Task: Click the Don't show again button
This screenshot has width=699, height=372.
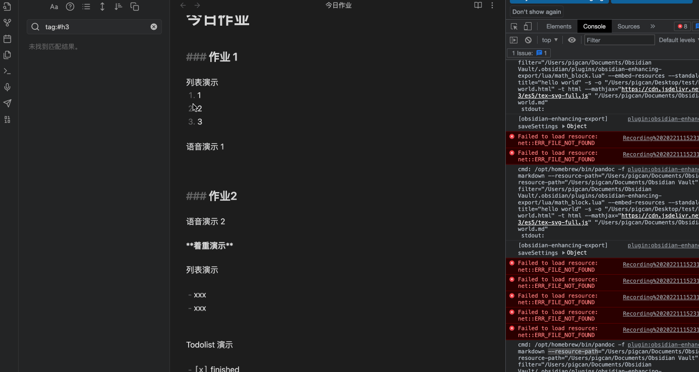Action: [x=536, y=12]
